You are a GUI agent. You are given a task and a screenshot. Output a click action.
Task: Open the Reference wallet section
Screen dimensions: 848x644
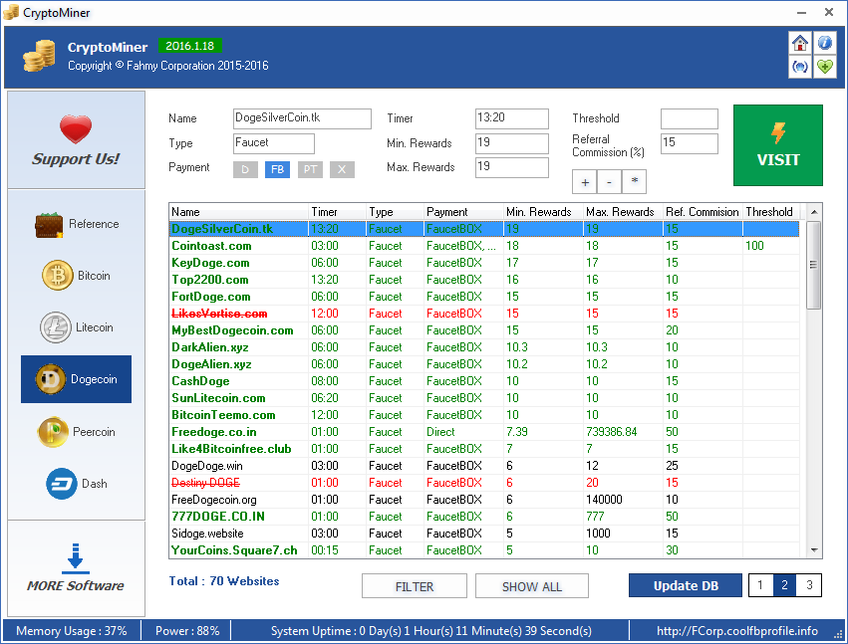77,225
